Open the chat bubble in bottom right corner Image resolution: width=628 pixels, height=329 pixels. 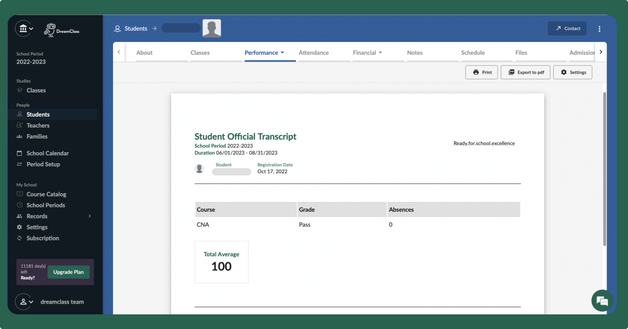click(x=601, y=301)
